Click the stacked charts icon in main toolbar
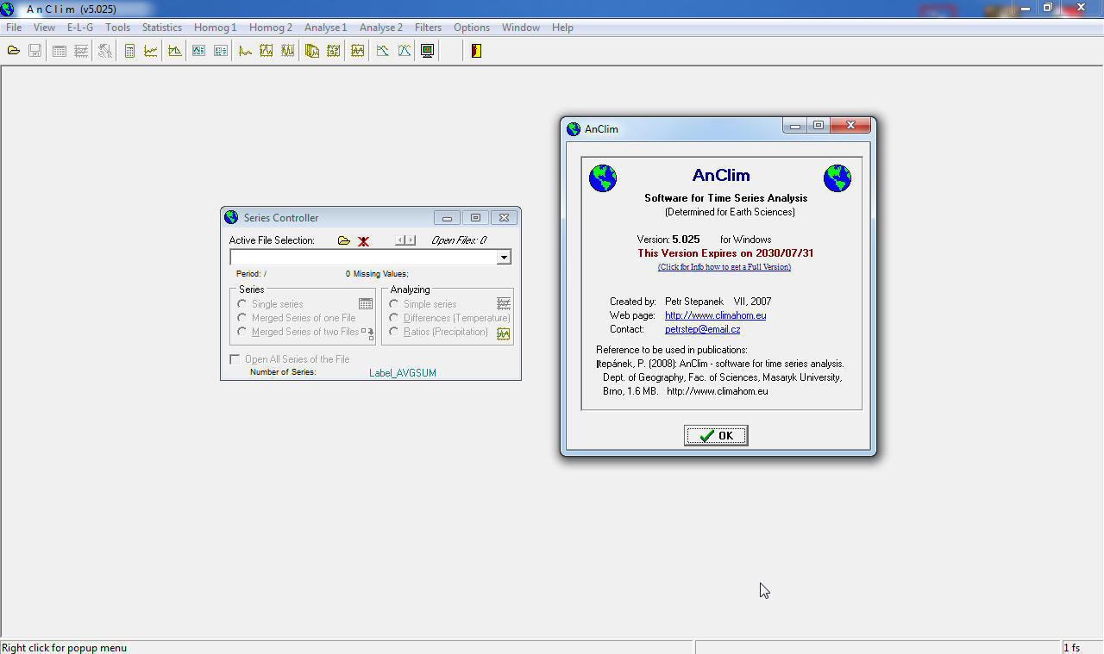 coord(311,51)
